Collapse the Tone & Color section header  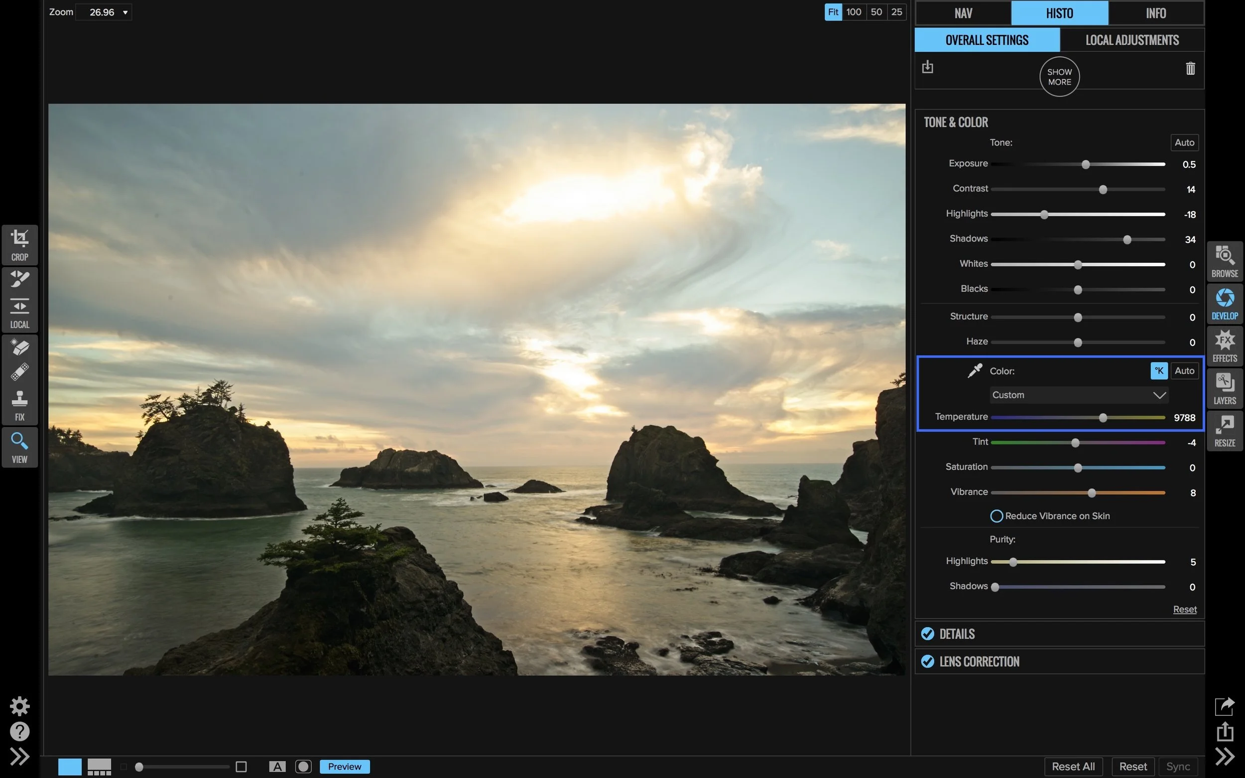click(x=956, y=122)
